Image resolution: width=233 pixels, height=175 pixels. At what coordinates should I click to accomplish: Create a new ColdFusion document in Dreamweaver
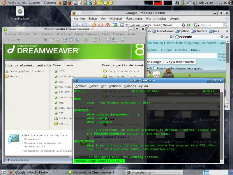(x=67, y=76)
